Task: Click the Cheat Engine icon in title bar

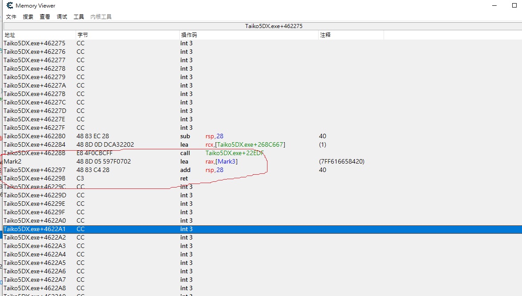Action: click(x=9, y=6)
